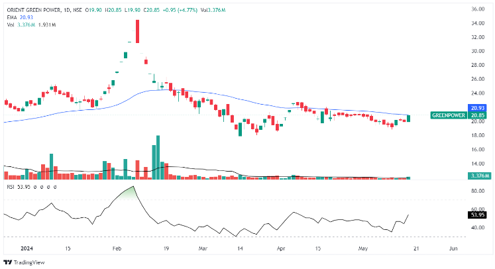Click the black 53.95 RSI value tag

pyautogui.click(x=478, y=215)
